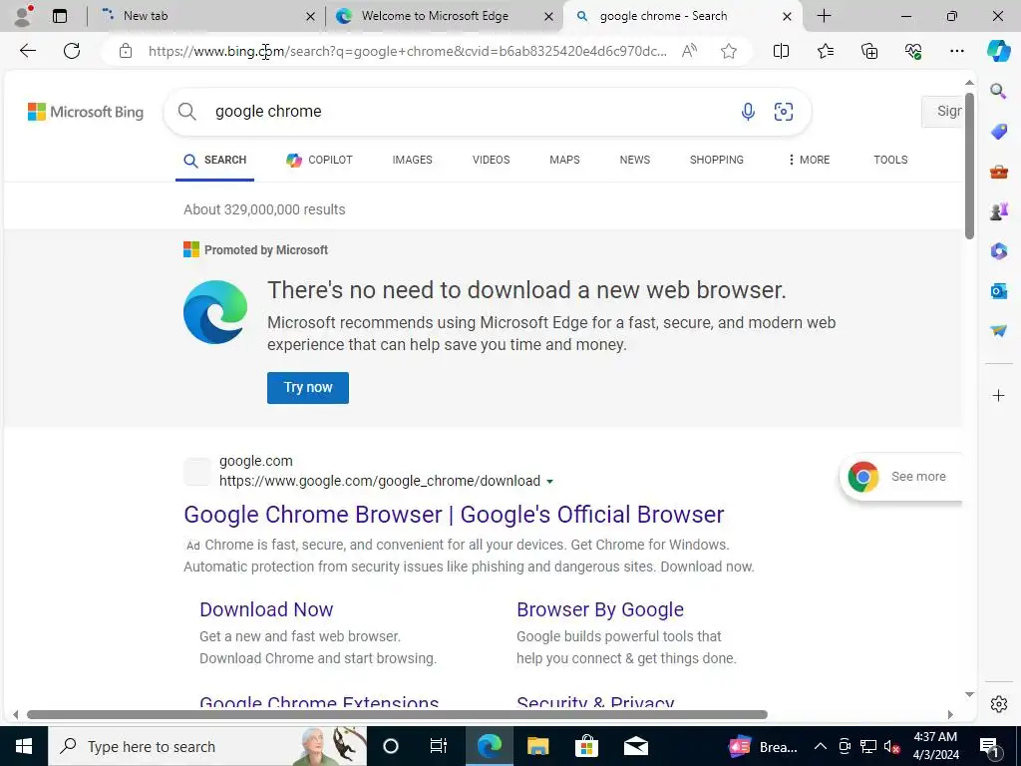Click the Try now button
This screenshot has width=1021, height=766.
coord(307,388)
